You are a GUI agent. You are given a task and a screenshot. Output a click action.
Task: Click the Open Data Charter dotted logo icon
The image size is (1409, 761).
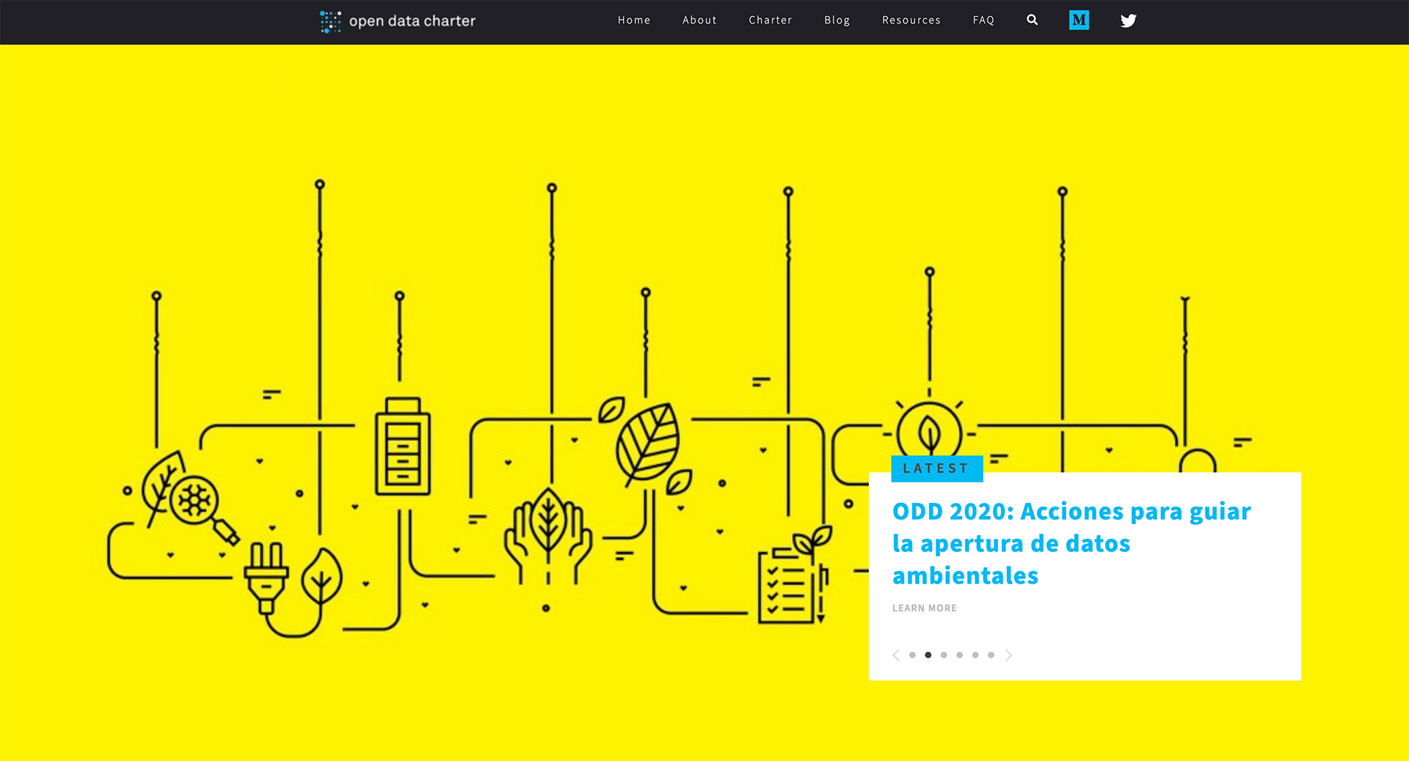tap(330, 21)
